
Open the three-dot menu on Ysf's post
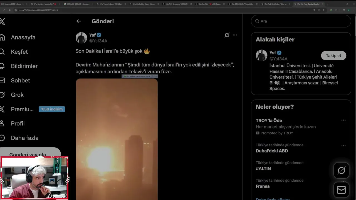point(235,35)
